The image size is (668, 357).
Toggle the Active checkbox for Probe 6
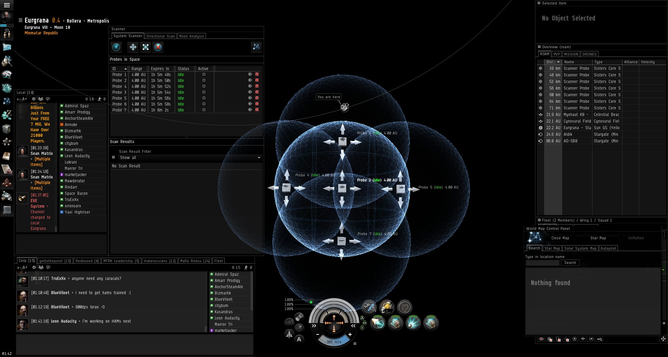(204, 104)
